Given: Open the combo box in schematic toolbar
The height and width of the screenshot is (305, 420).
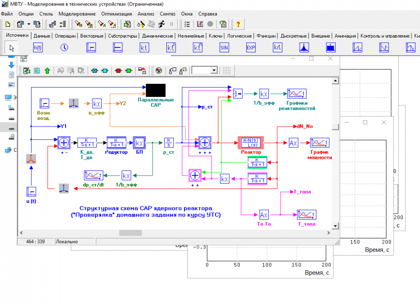Looking at the screenshot, I should (214, 71).
